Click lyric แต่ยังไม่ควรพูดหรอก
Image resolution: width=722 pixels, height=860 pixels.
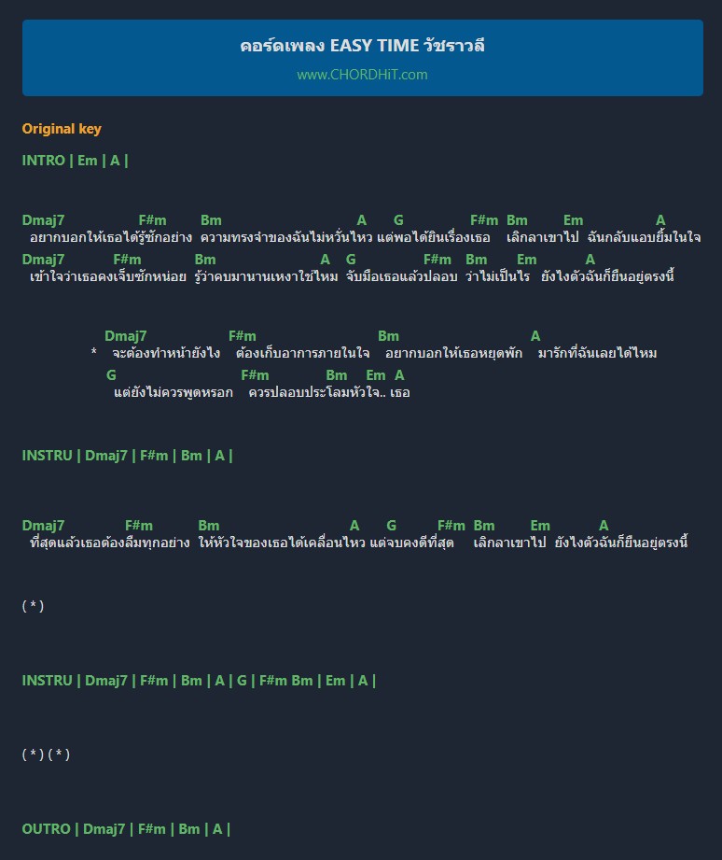(x=174, y=393)
